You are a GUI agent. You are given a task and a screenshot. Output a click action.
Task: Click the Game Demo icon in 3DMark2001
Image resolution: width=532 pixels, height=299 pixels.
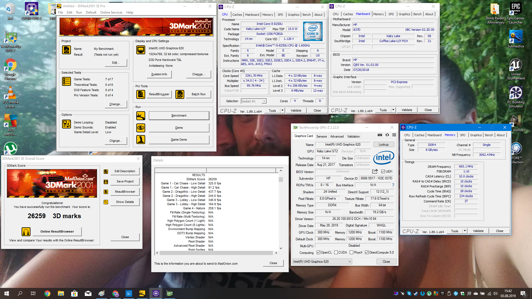pos(141,140)
